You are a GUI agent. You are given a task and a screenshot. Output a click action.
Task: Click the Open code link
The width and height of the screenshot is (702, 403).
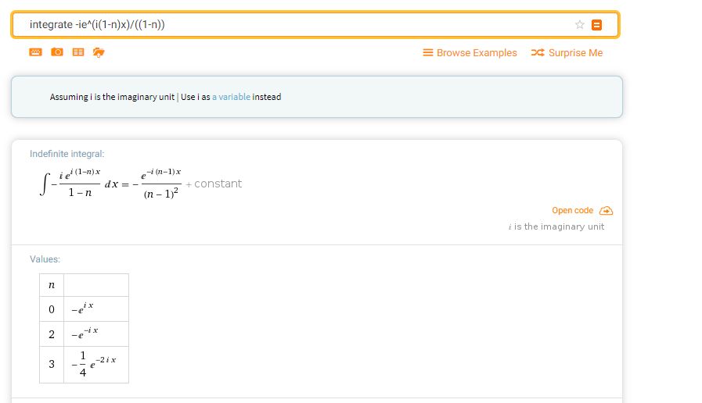[572, 210]
